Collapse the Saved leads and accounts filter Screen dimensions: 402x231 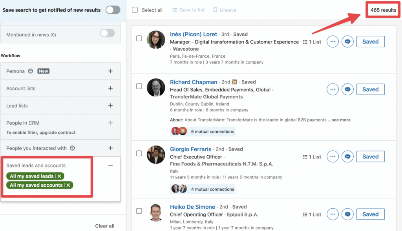coord(110,165)
